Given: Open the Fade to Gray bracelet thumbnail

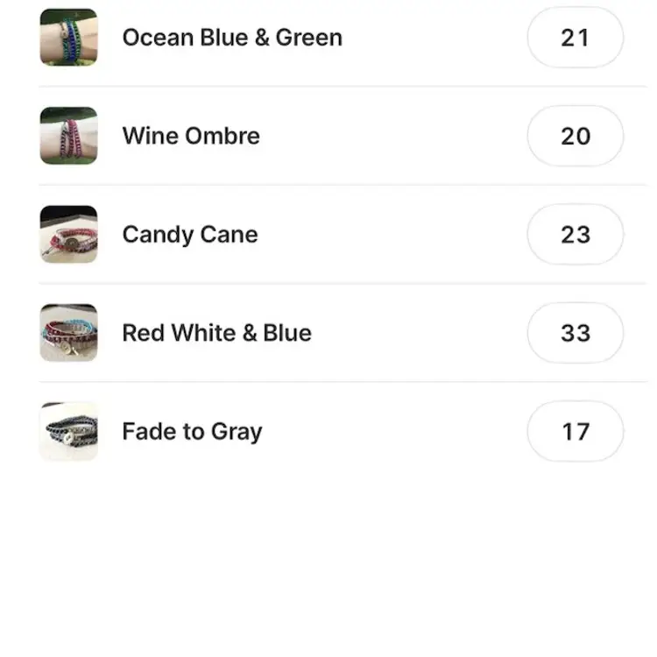Looking at the screenshot, I should 68,431.
